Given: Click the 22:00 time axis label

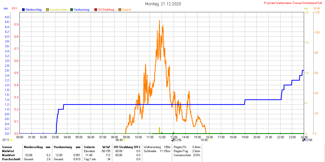Looking at the screenshot, I should tap(280, 137).
